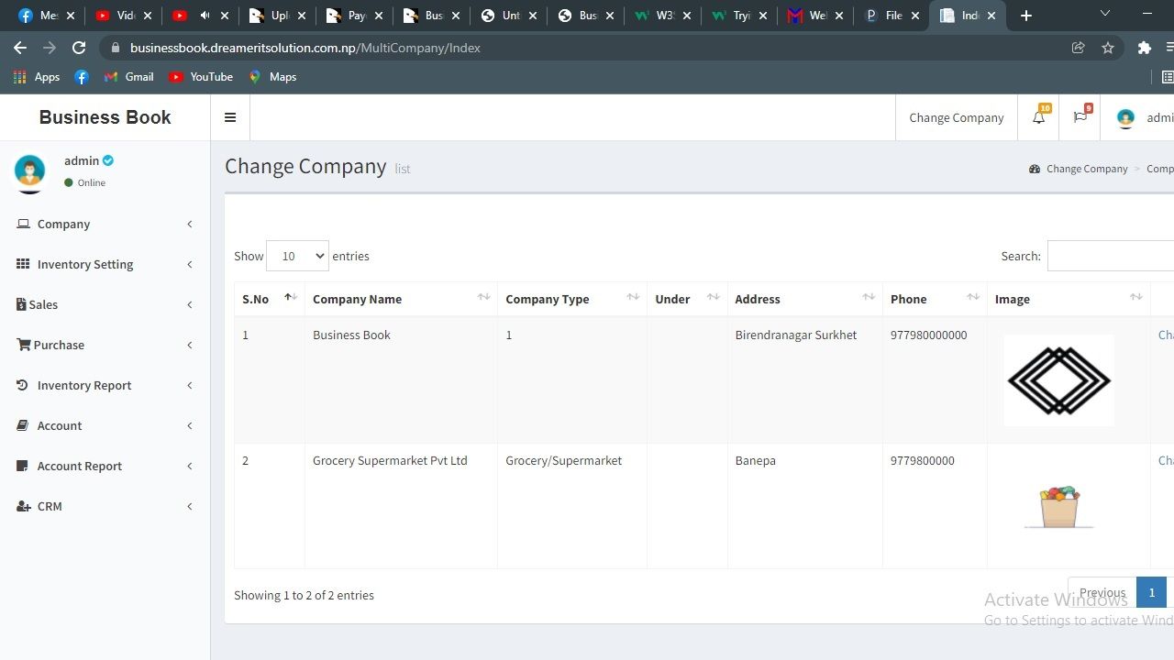This screenshot has width=1174, height=660.
Task: Click the Apps grid bookmark icon
Action: (x=20, y=77)
